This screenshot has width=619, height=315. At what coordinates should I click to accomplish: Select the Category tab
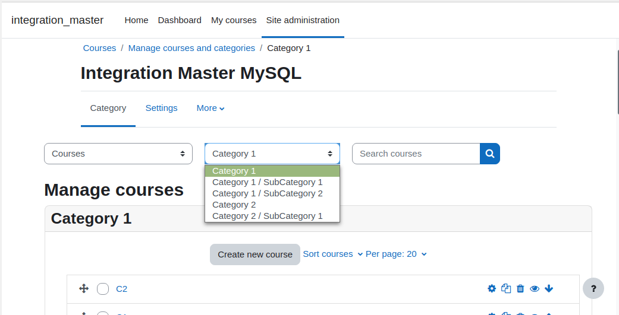point(108,108)
